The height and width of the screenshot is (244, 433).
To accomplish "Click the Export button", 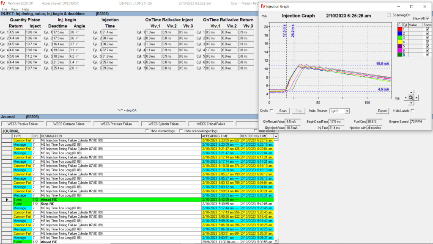I will click(382, 111).
